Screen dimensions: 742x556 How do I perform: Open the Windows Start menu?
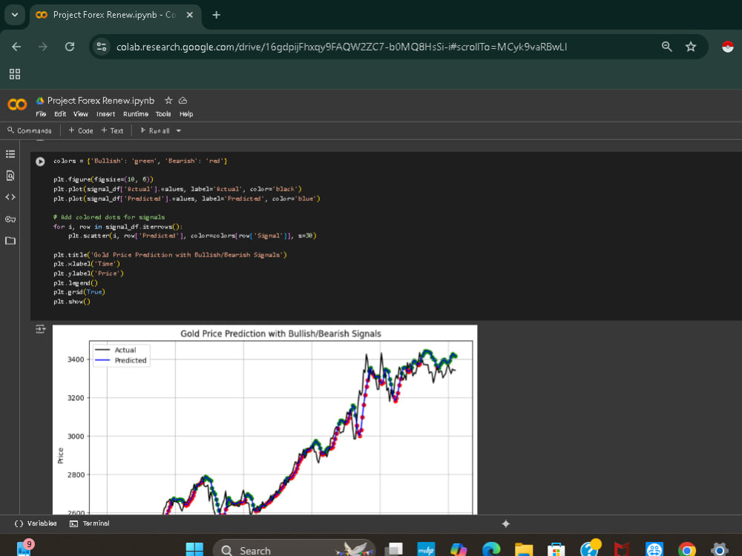[194, 549]
